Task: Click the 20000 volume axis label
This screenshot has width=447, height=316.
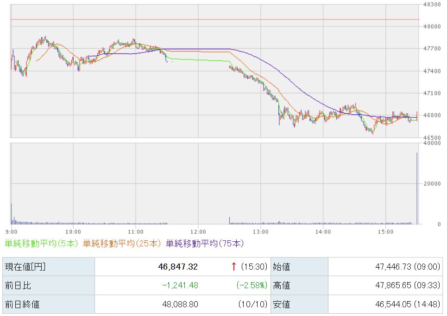Action: (x=431, y=184)
